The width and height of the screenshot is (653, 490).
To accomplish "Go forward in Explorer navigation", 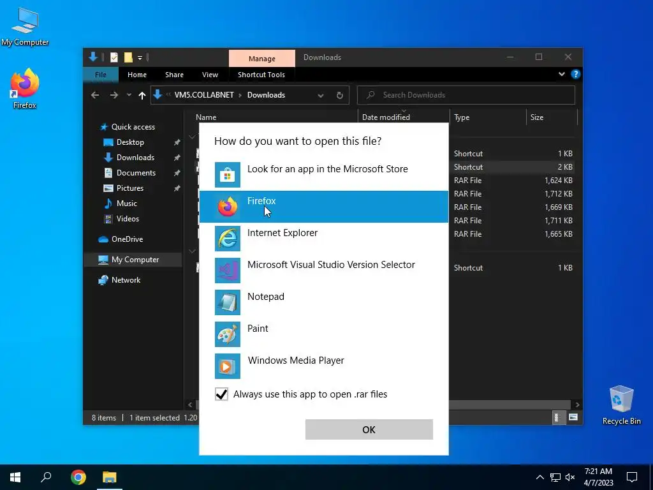I will point(114,96).
